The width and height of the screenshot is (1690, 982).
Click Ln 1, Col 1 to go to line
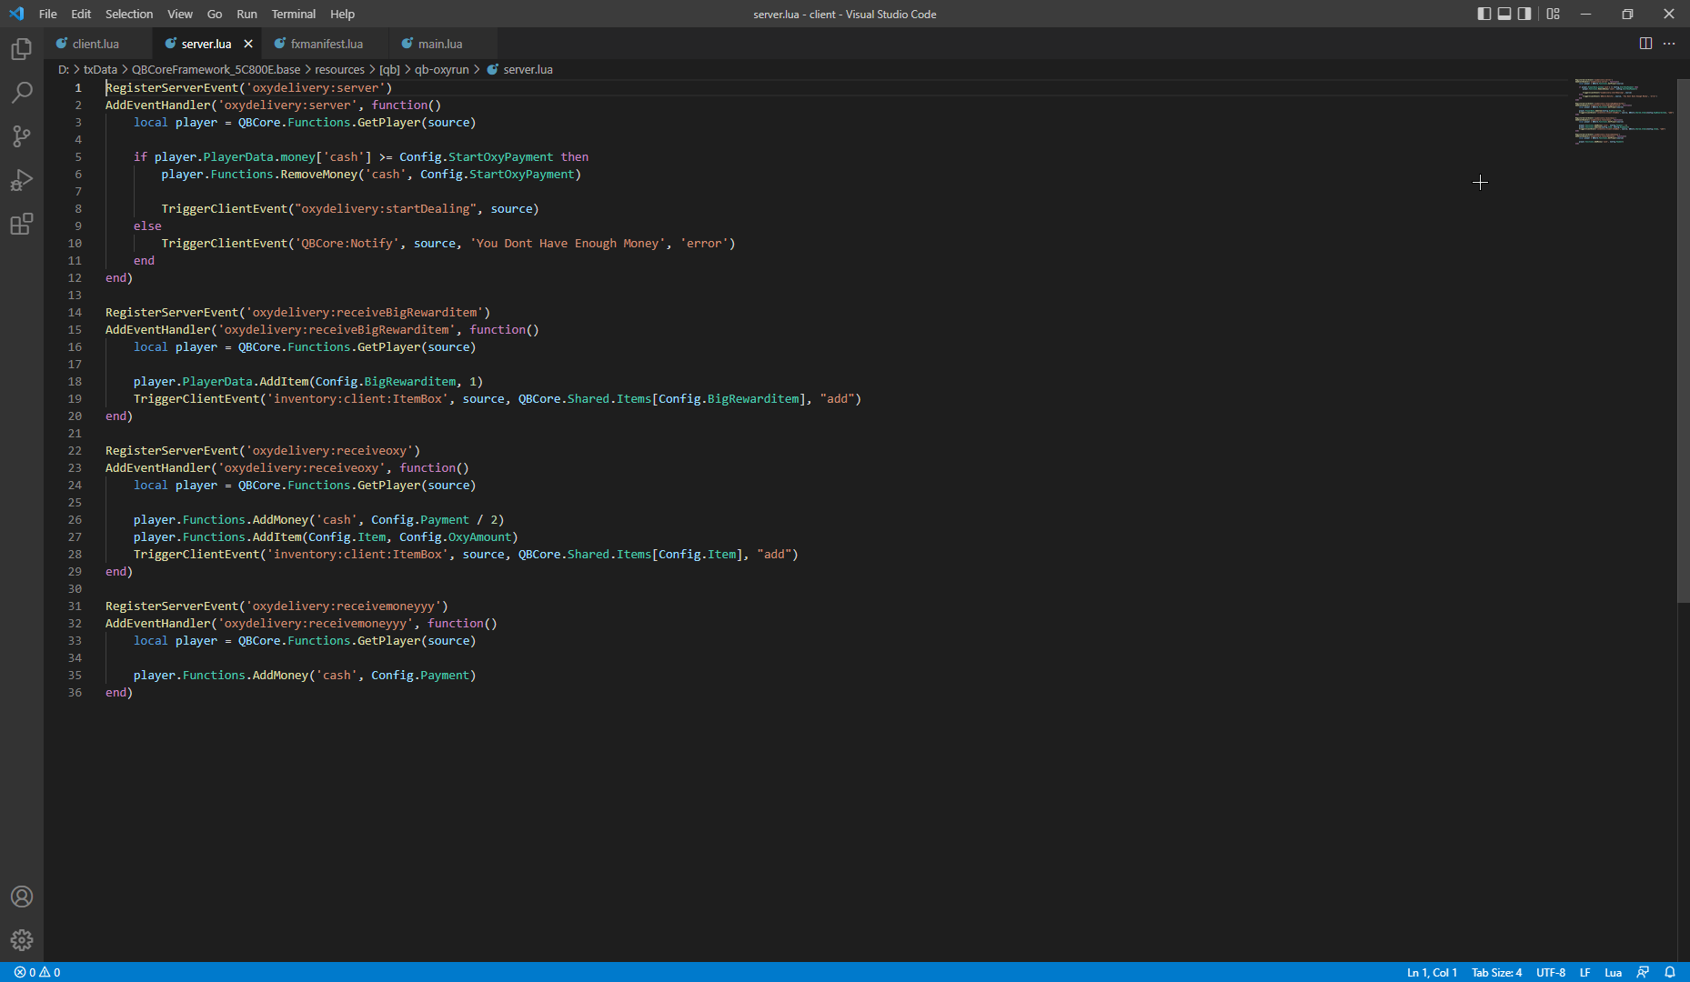point(1431,972)
